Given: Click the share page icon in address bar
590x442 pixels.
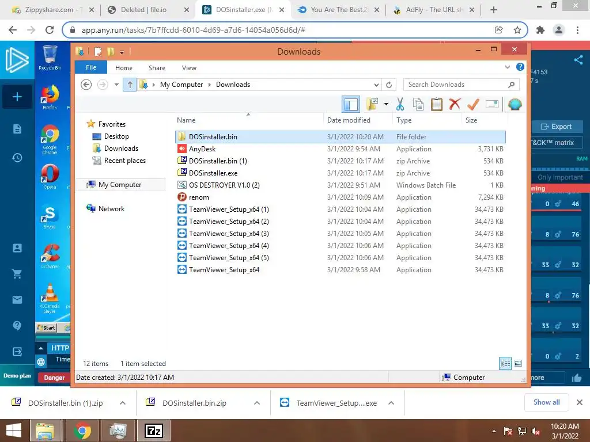Looking at the screenshot, I should pos(498,30).
